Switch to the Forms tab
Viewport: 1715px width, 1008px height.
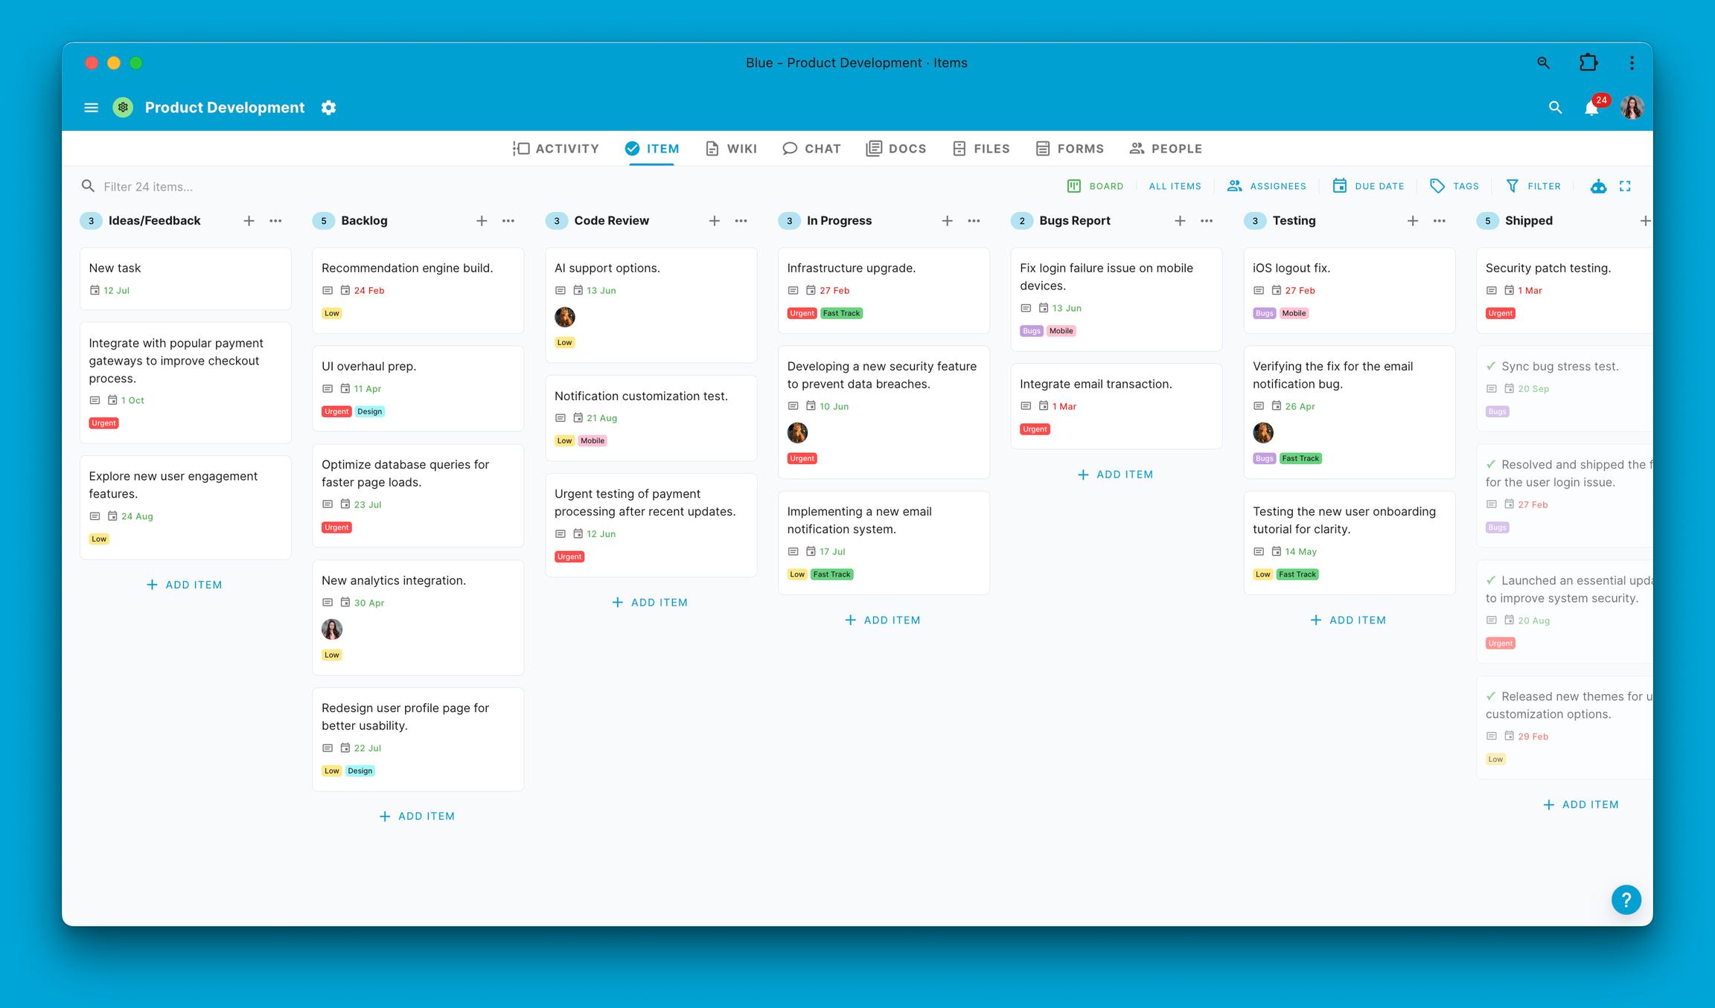point(1070,149)
